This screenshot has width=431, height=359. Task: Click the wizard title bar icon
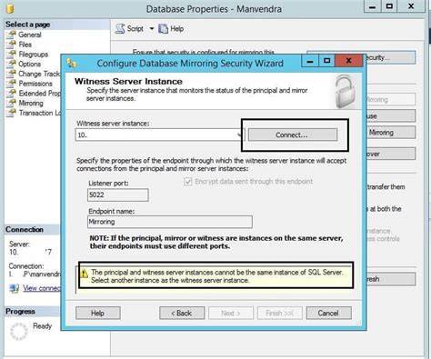(x=72, y=64)
